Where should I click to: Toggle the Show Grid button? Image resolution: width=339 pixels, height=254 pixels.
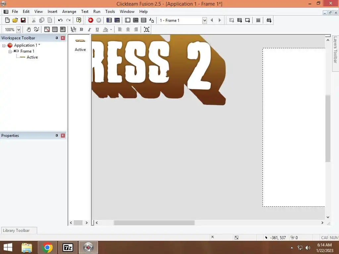pyautogui.click(x=55, y=29)
